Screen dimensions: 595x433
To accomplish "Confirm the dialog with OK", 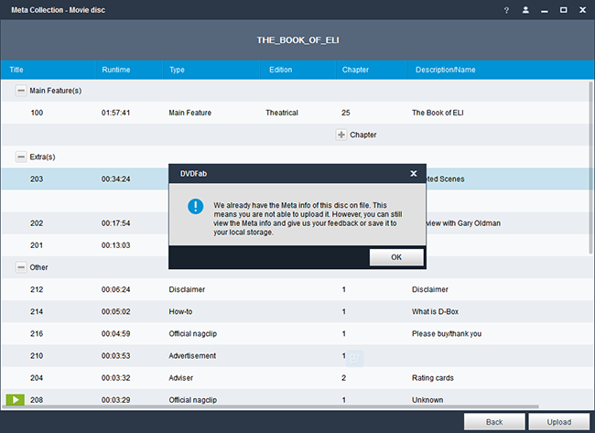I will (x=396, y=257).
